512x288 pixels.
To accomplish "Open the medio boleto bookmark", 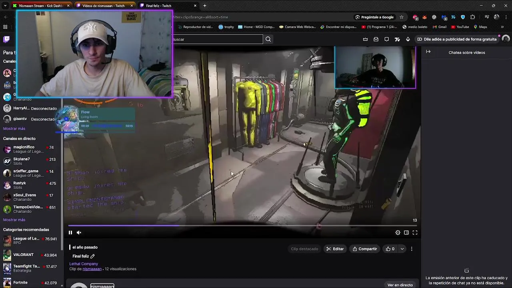I will [415, 27].
